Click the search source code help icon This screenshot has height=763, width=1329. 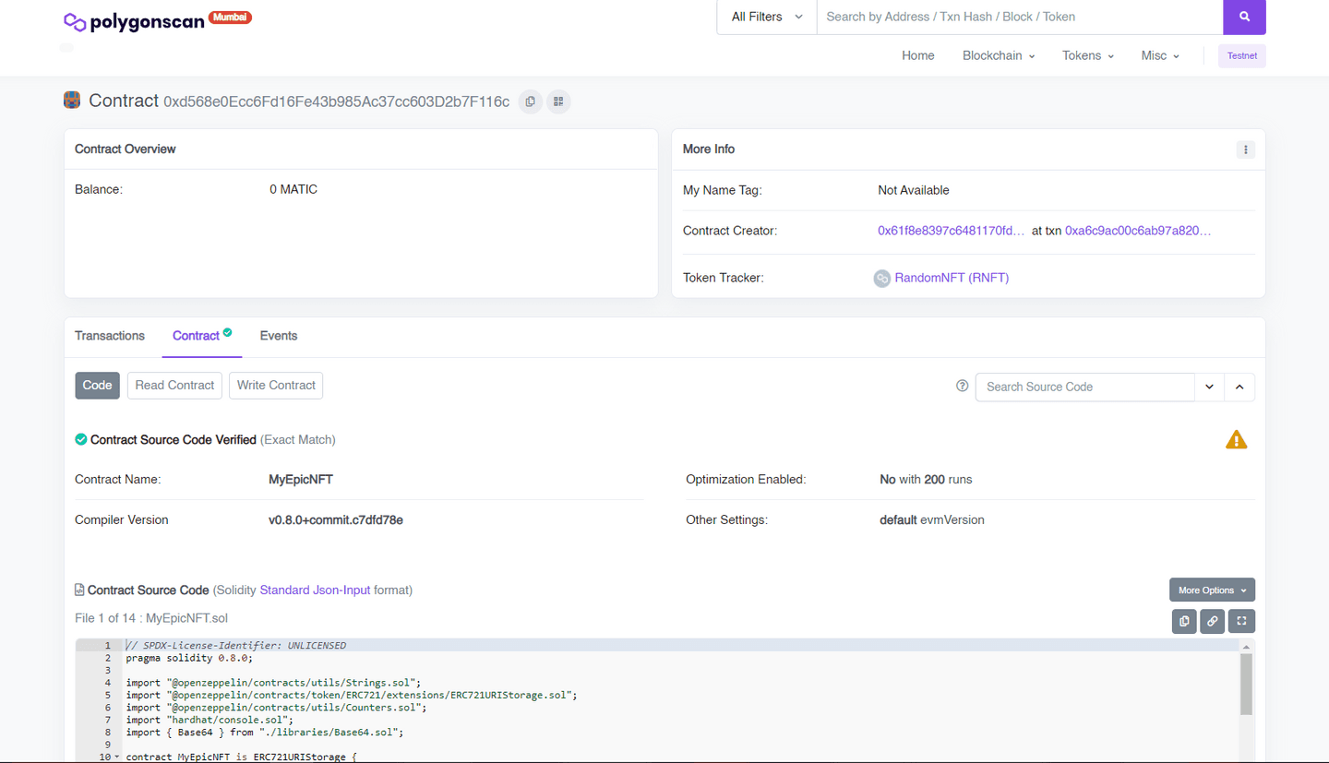point(962,386)
